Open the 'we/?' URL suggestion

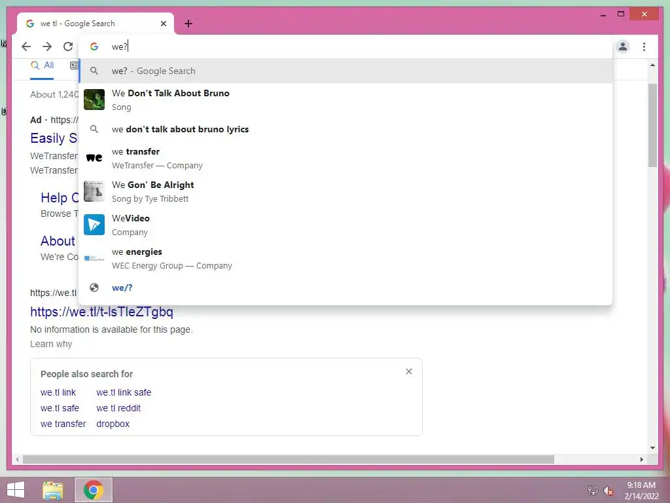click(345, 288)
